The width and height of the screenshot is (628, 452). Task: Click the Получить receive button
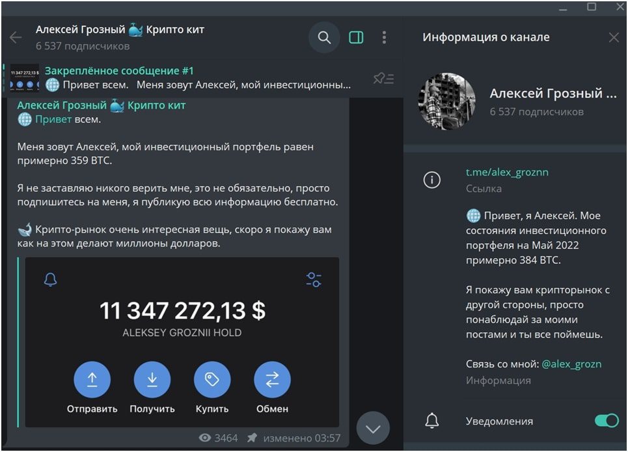coord(152,380)
